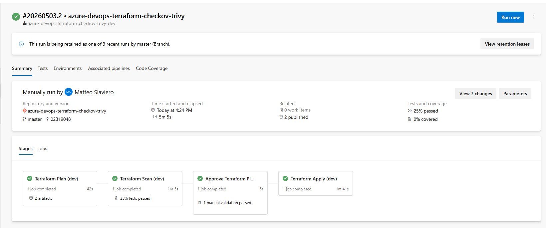Click the branch icon next to master
Viewport: 546px width, 228px height.
point(24,119)
